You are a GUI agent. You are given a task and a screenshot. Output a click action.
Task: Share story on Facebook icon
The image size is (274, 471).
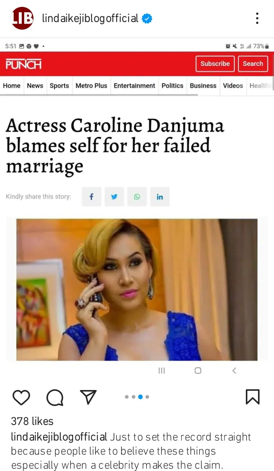coord(91,197)
